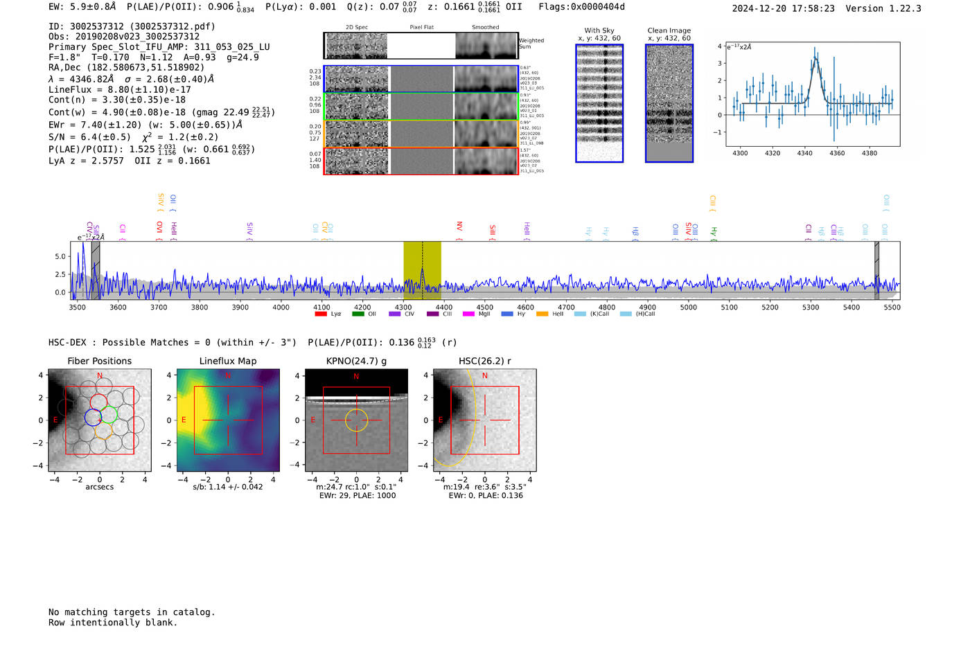Open the Weighted Sum smoothed cutout
The image size is (970, 660).
click(x=486, y=46)
